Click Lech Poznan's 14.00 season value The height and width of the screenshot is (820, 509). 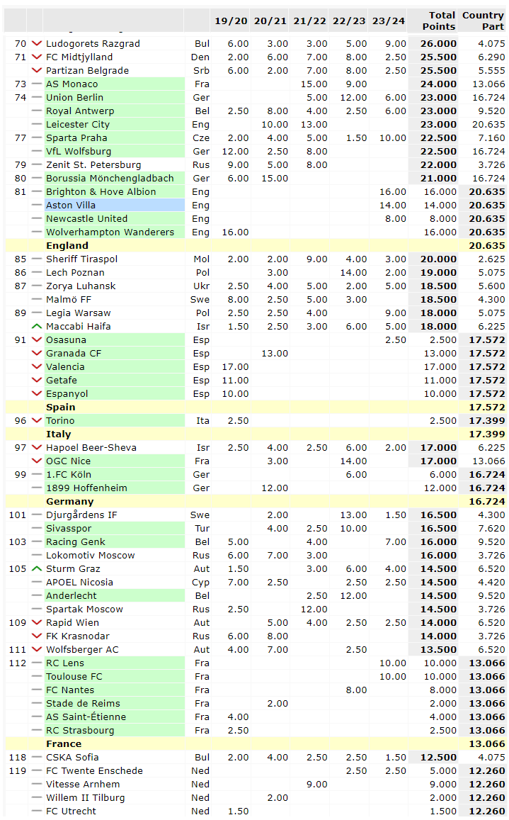pyautogui.click(x=353, y=272)
